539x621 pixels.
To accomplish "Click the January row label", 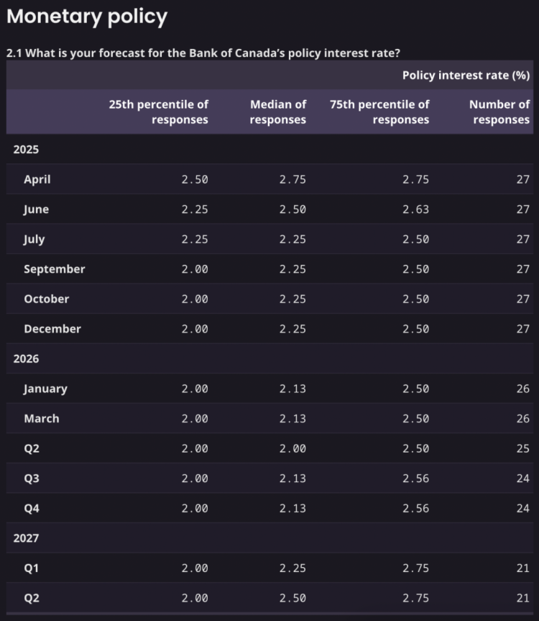I will [x=45, y=389].
